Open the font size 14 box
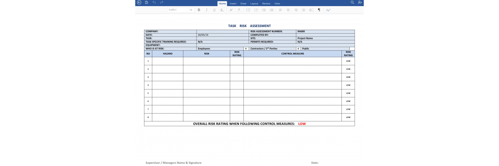 (x=191, y=10)
